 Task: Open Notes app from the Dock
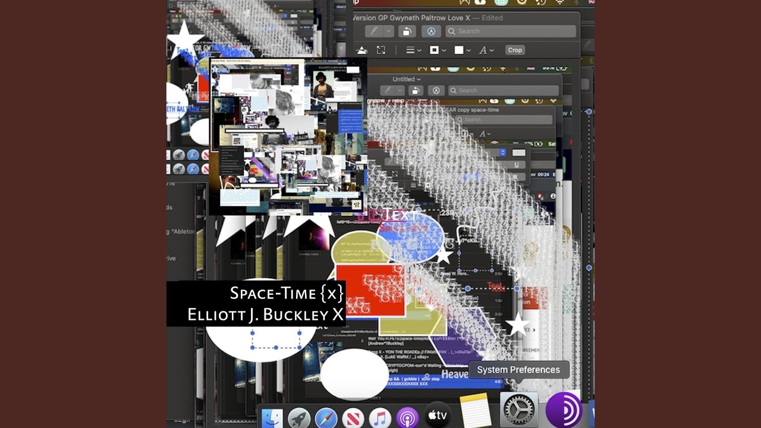(x=476, y=410)
